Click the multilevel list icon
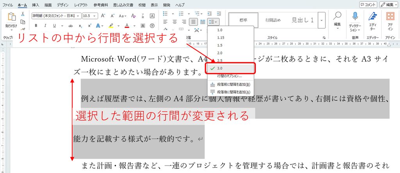The image size is (400, 173). (x=197, y=14)
